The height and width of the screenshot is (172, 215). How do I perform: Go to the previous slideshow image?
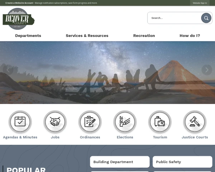pyautogui.click(x=8, y=70)
